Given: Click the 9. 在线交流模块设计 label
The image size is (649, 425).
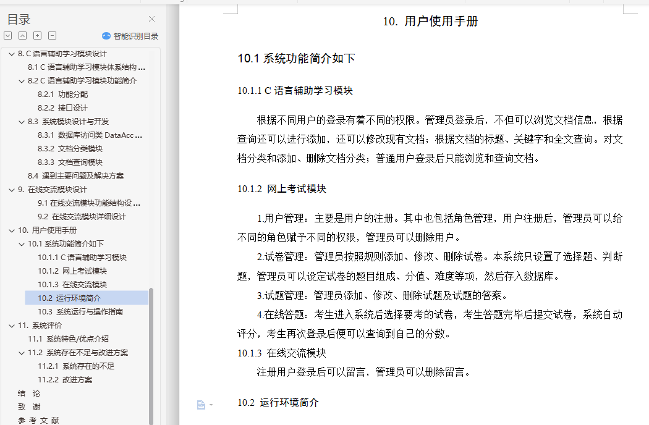Looking at the screenshot, I should [52, 190].
